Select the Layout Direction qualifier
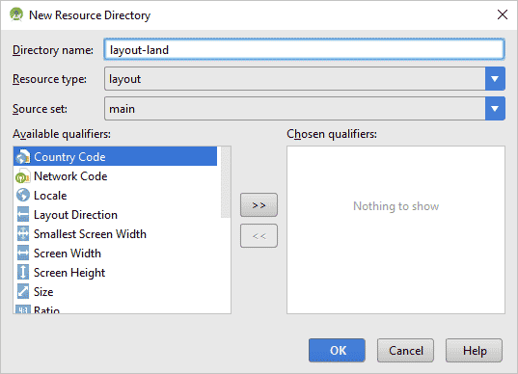 coord(116,215)
